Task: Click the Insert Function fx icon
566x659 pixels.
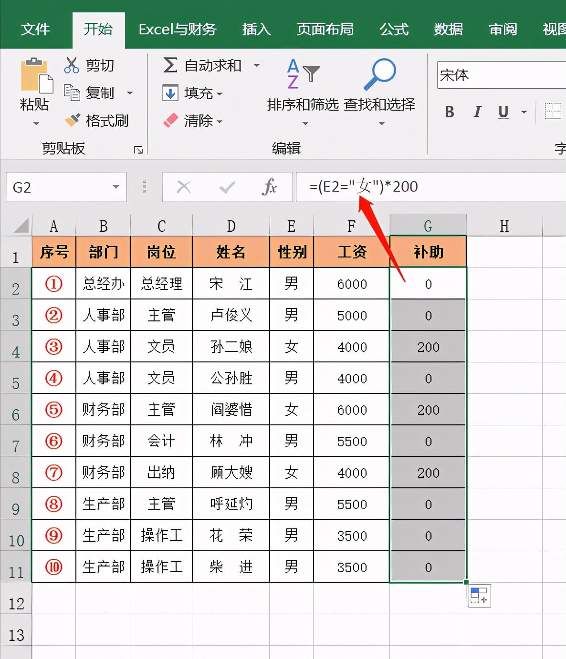Action: [269, 187]
